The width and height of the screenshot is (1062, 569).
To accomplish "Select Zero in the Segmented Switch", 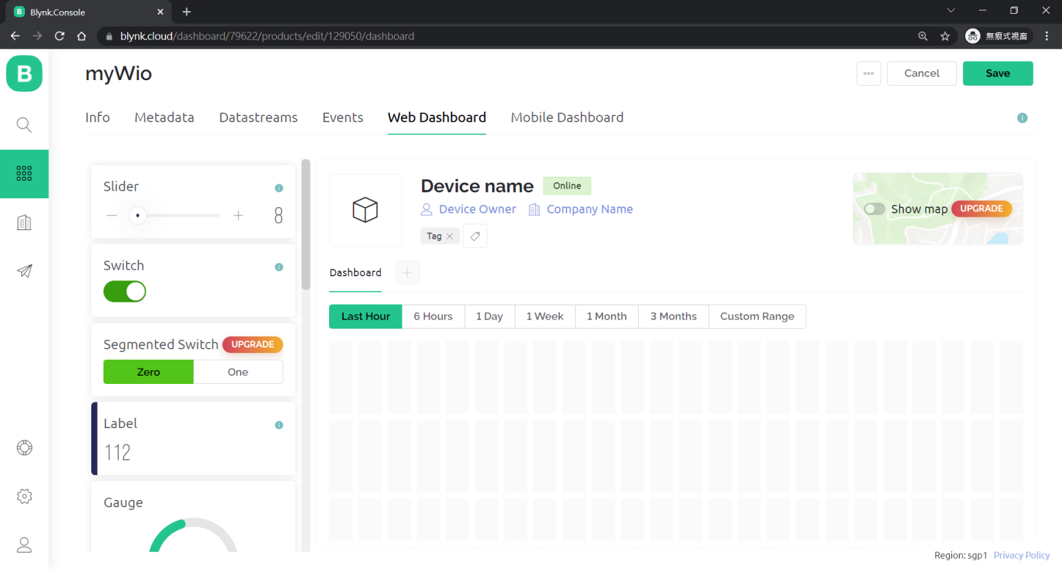I will (x=149, y=372).
